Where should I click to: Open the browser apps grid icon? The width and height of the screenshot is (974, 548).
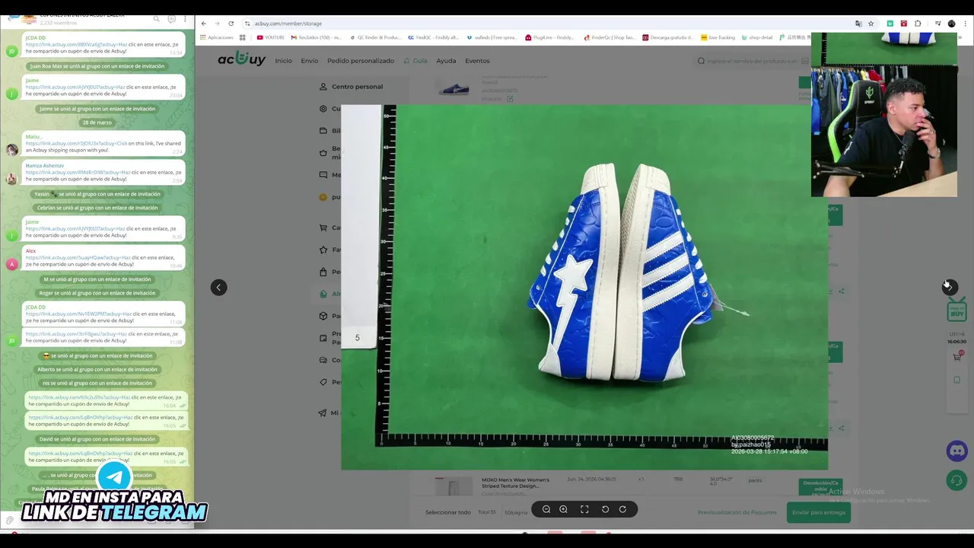coord(243,37)
